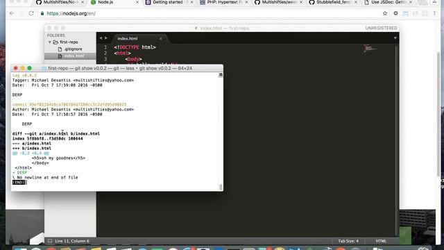Screen dimensions: 444x250
Task: Open the Tab Size: 4 menu
Action: pos(348,241)
